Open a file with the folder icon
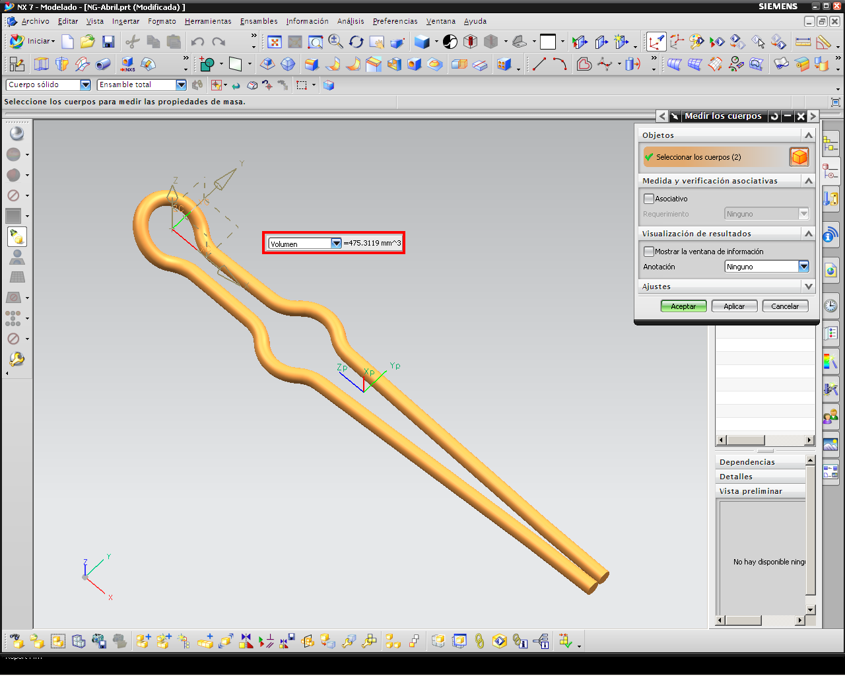 tap(88, 42)
